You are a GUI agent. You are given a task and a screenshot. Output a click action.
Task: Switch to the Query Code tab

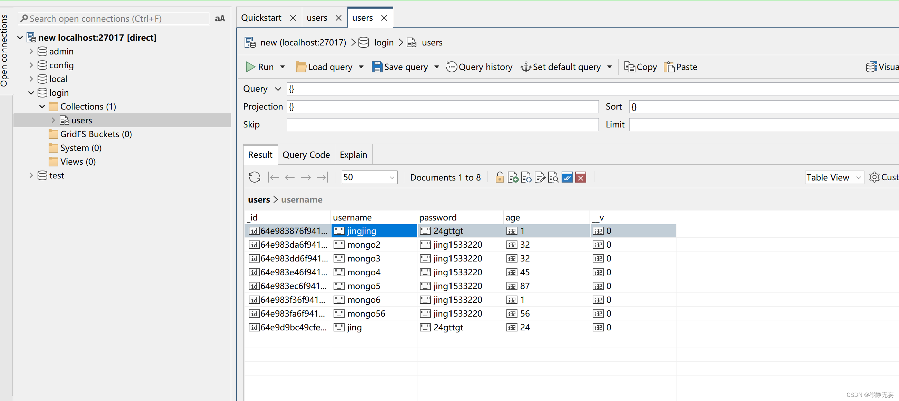point(306,155)
